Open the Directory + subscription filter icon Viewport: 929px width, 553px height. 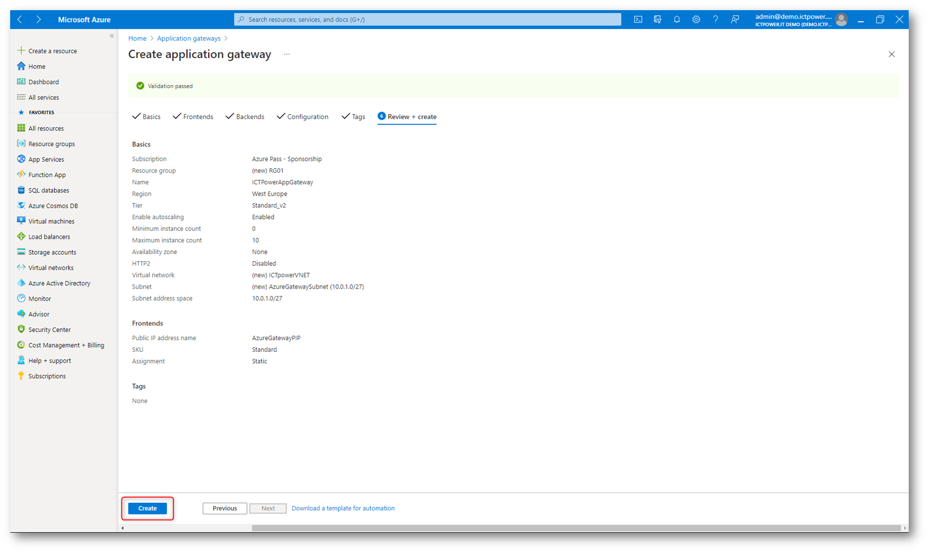657,19
